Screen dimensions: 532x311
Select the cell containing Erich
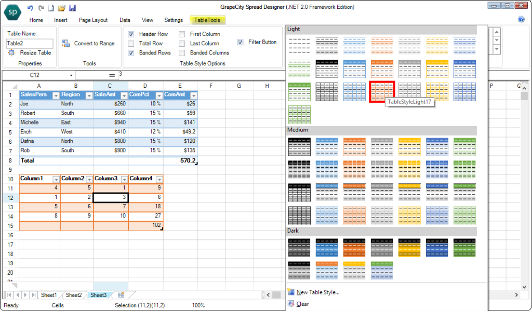(39, 132)
